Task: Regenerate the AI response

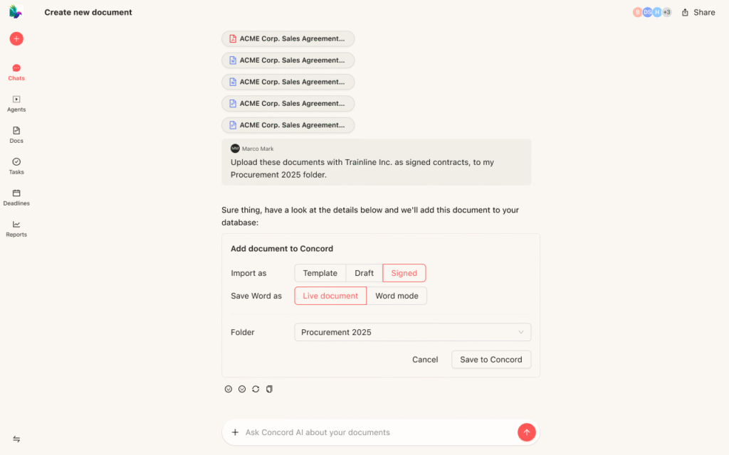Action: tap(256, 389)
